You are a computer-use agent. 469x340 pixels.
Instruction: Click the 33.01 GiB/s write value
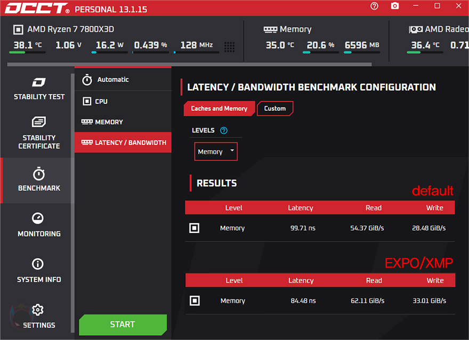[429, 301]
